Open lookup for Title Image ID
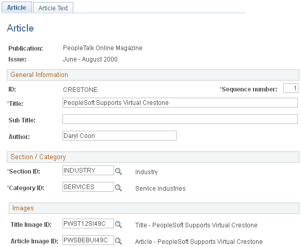This screenshot has height=247, width=301. (118, 224)
